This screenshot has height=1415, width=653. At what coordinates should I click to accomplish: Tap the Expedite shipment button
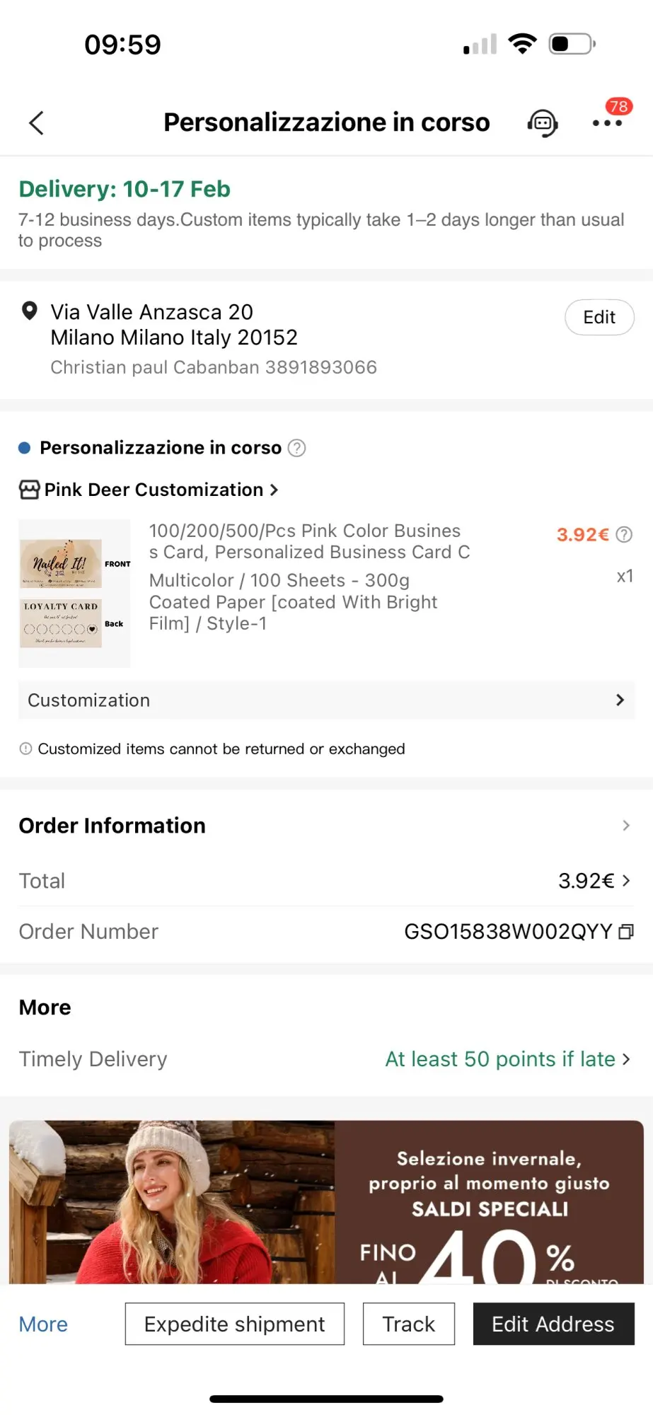tap(235, 1324)
